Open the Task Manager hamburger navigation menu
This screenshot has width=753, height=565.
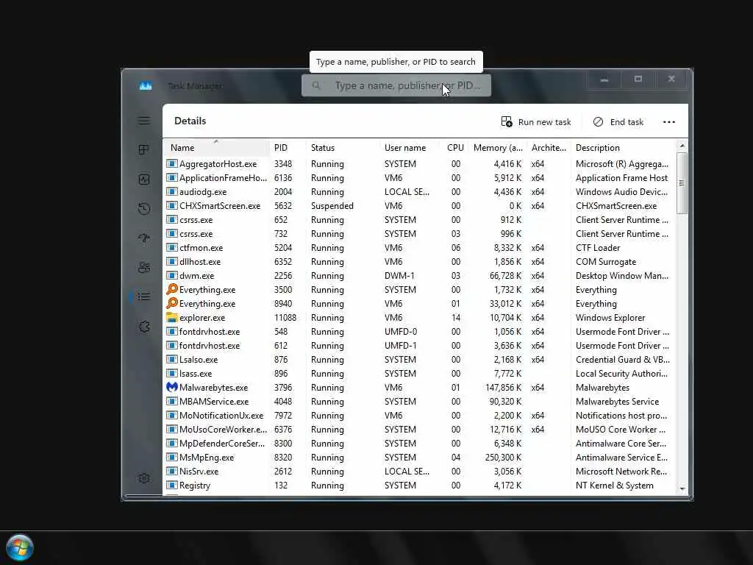[x=144, y=121]
